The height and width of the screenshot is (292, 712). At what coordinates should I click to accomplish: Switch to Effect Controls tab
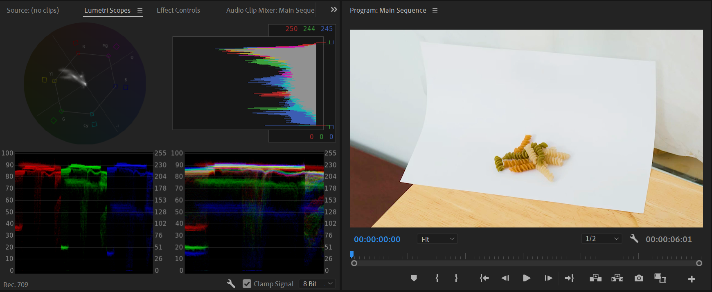(178, 10)
